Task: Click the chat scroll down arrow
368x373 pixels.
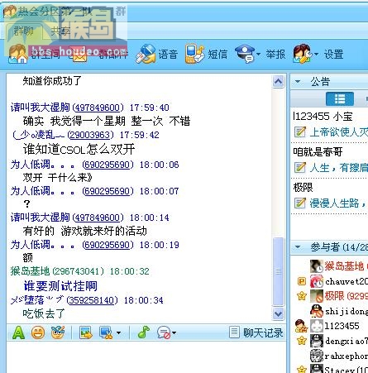Action: 278,313
